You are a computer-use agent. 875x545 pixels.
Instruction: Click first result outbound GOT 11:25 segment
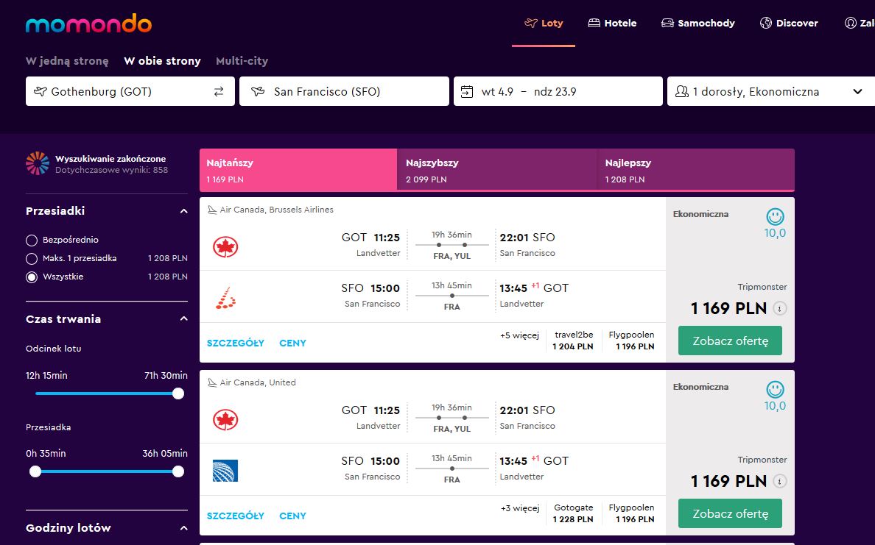pyautogui.click(x=371, y=245)
